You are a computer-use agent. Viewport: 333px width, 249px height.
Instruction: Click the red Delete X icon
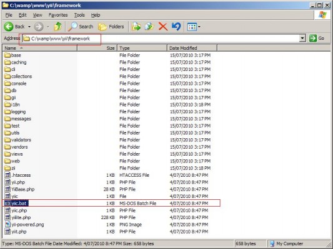[x=163, y=27]
